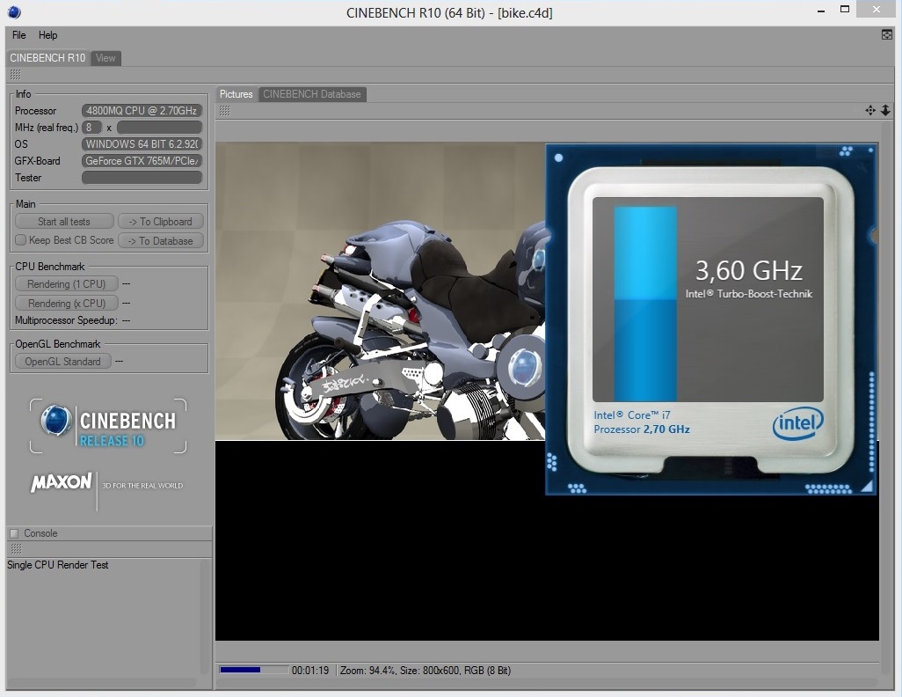The width and height of the screenshot is (902, 697).
Task: Click the 'Zoom: 94.4%, Size: 800x600' status text
Action: click(x=426, y=671)
